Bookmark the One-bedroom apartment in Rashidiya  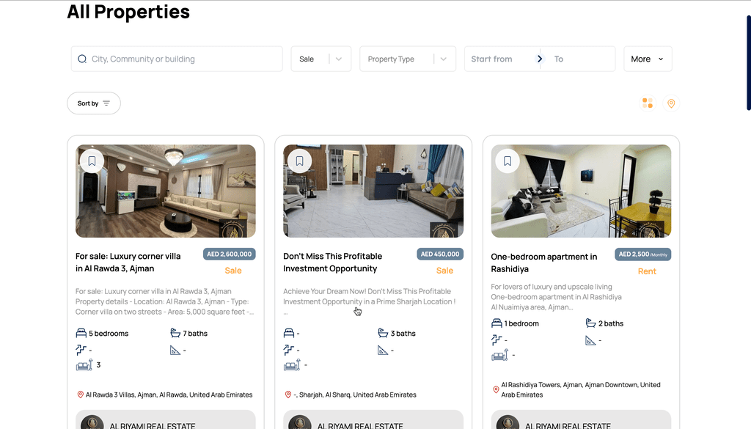pos(508,161)
